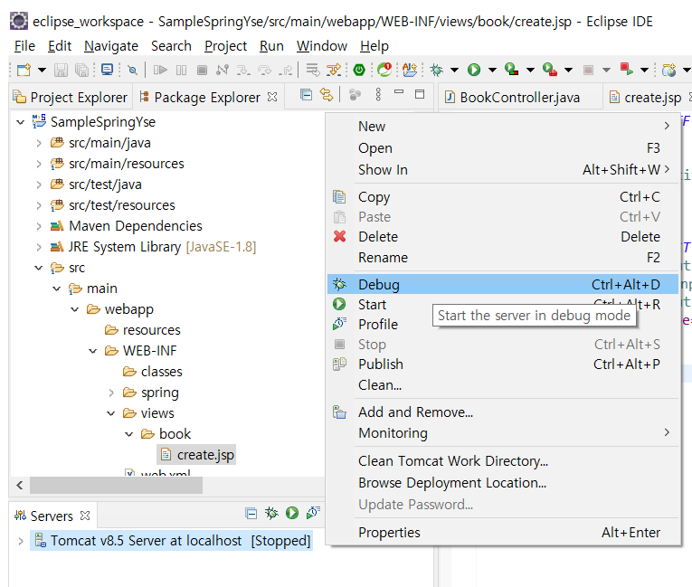Click the New wizard toolbar icon
This screenshot has width=692, height=587.
(x=24, y=70)
